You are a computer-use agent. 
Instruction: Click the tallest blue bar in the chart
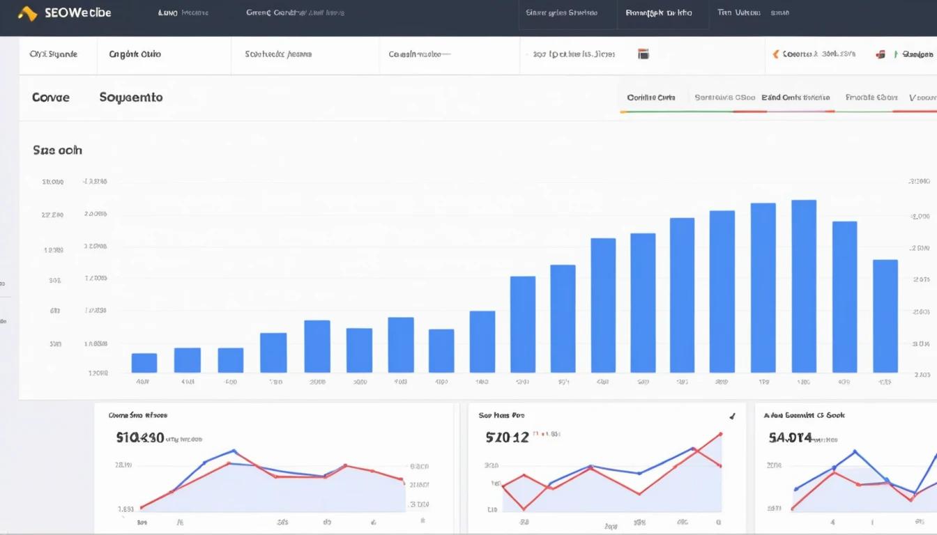point(804,286)
